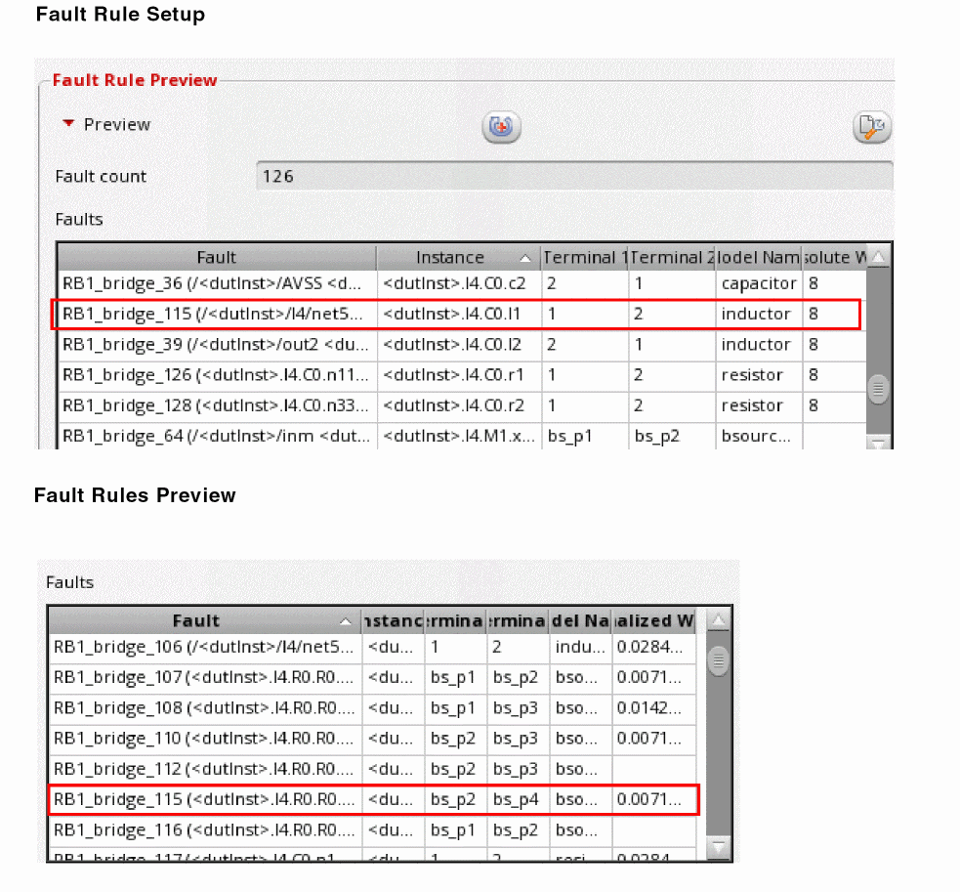
Task: Click the Terminal 1 column header
Action: pyautogui.click(x=585, y=258)
